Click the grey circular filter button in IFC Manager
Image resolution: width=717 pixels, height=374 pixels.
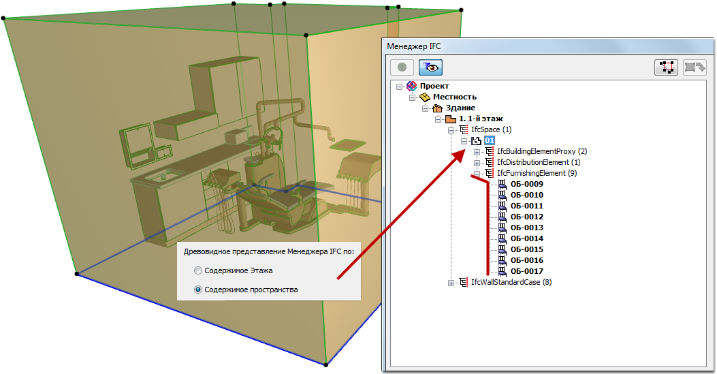(402, 67)
